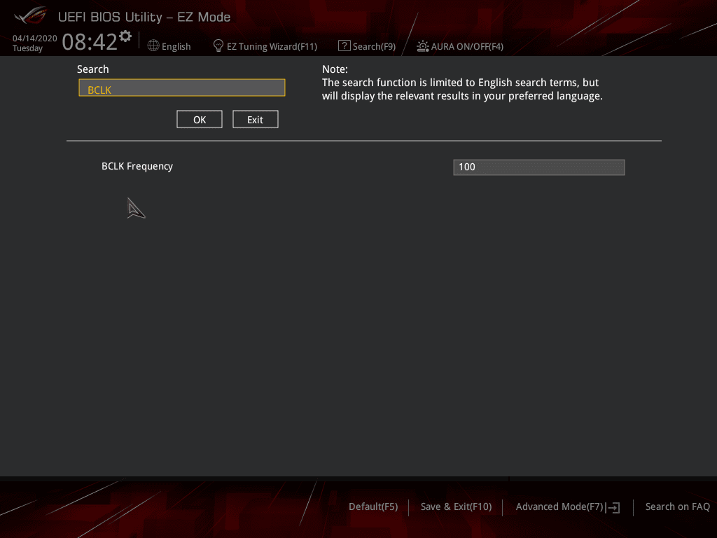Click the Search question mark icon
The image size is (717, 538).
pos(344,46)
